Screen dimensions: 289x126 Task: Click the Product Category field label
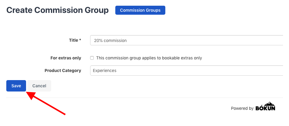pyautogui.click(x=63, y=70)
